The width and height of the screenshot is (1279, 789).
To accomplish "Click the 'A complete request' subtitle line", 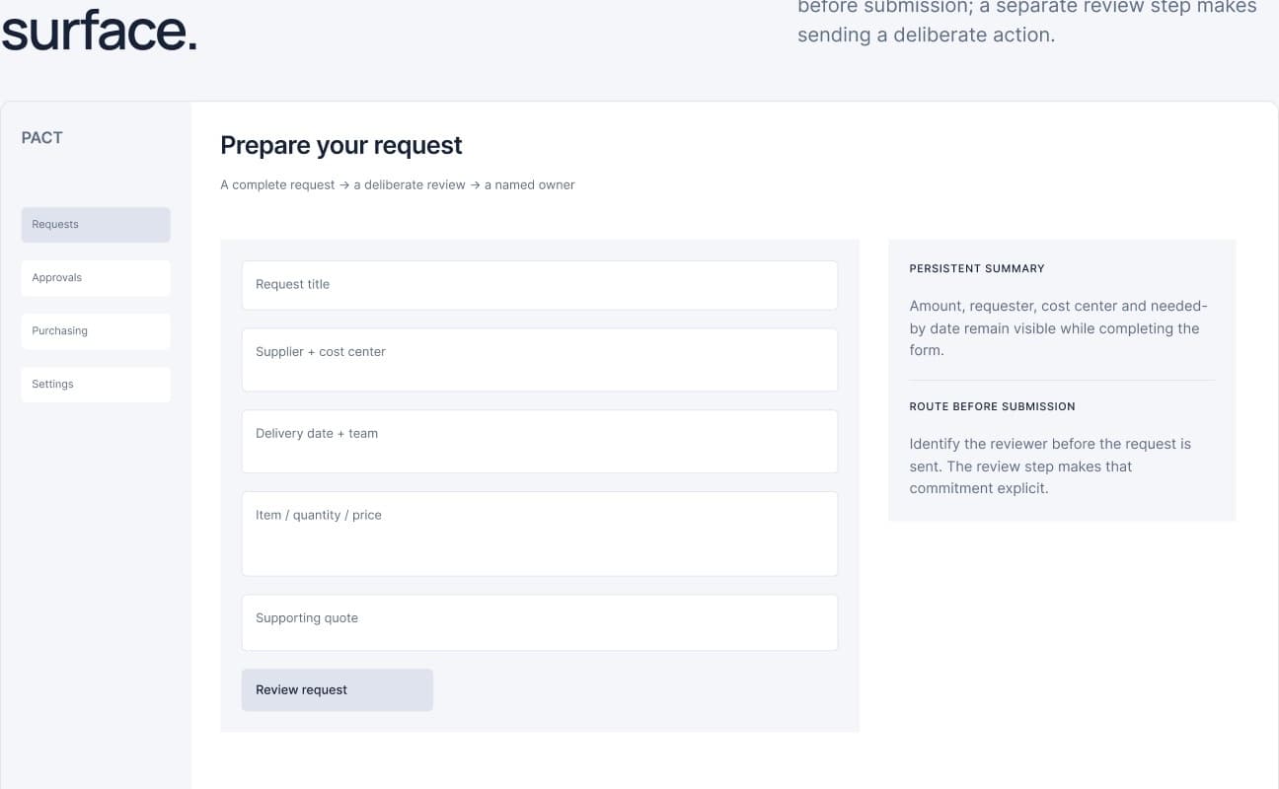I will tap(398, 184).
